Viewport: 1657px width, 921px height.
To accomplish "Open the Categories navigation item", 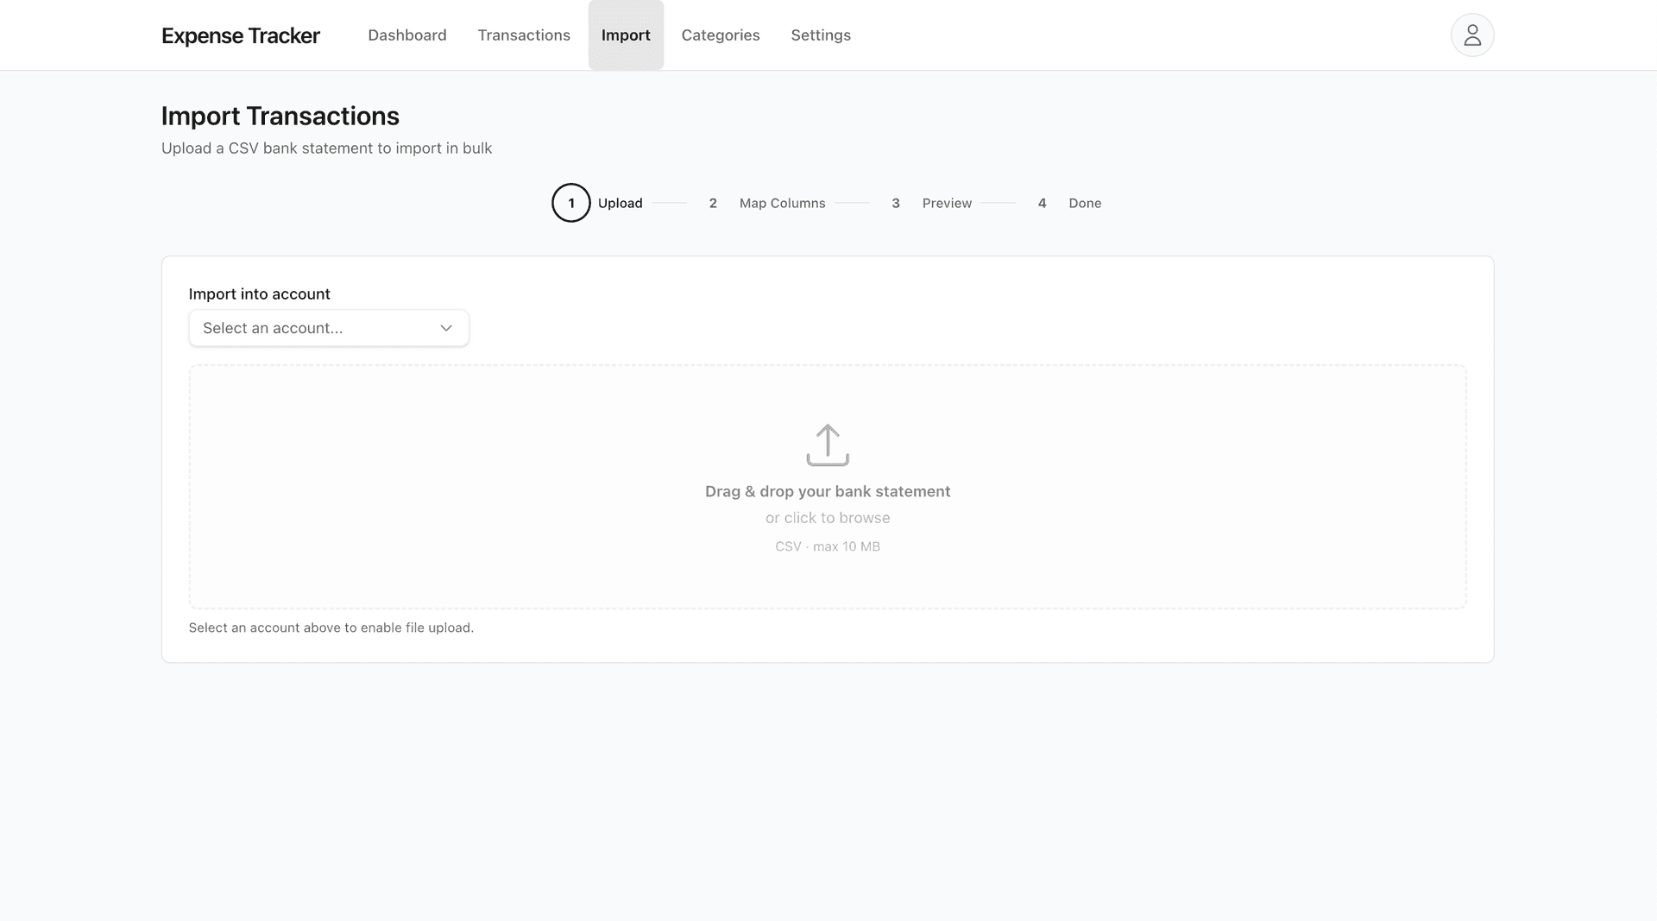I will [x=720, y=35].
